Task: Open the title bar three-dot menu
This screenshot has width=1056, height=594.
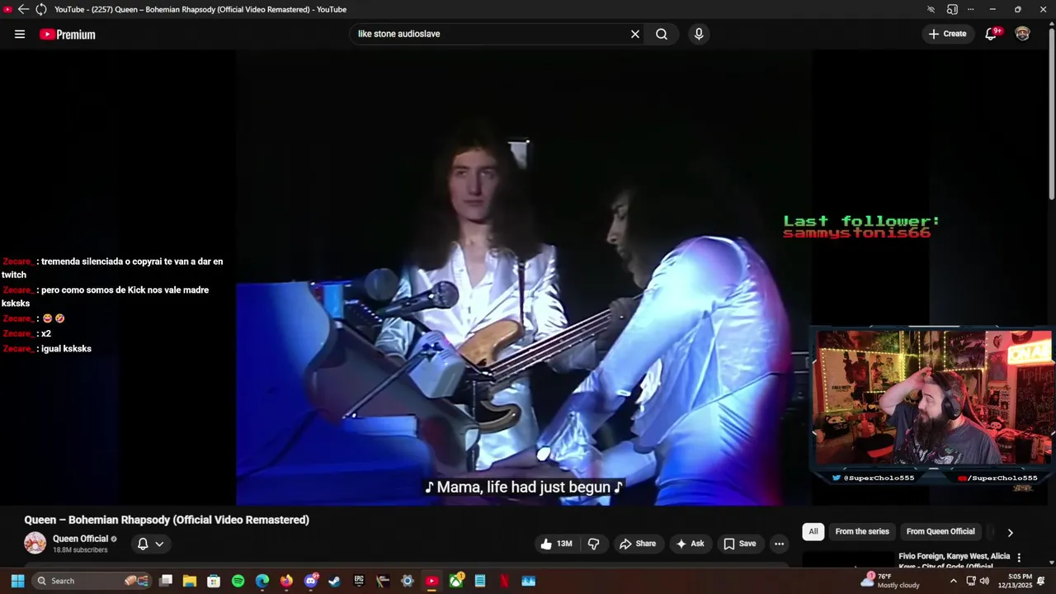Action: click(x=970, y=9)
